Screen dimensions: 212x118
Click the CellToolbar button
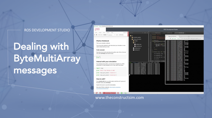click(x=121, y=35)
